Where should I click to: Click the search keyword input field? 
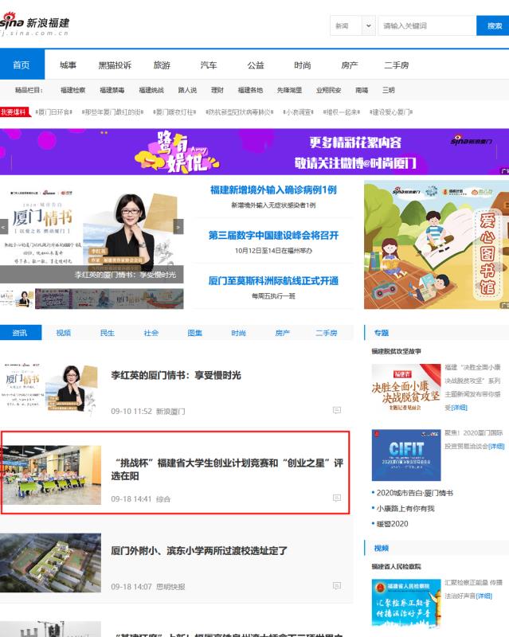point(426,25)
